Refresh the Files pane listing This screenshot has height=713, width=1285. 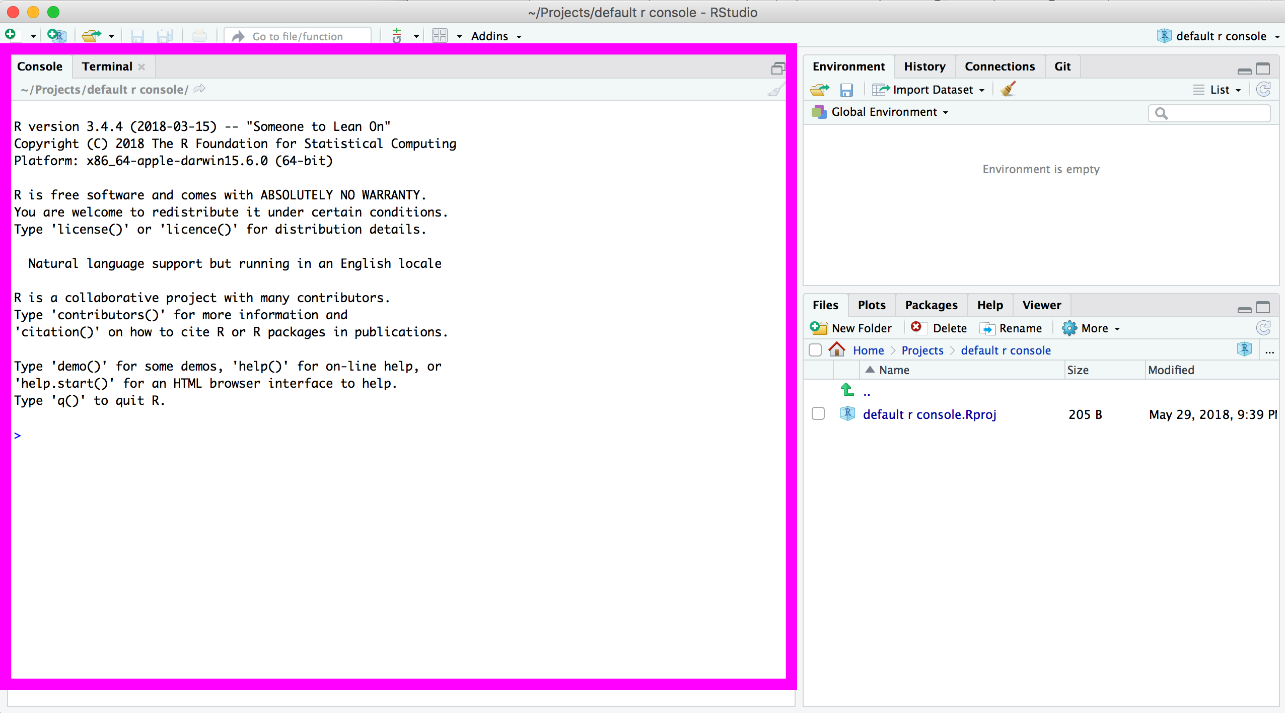[1264, 328]
